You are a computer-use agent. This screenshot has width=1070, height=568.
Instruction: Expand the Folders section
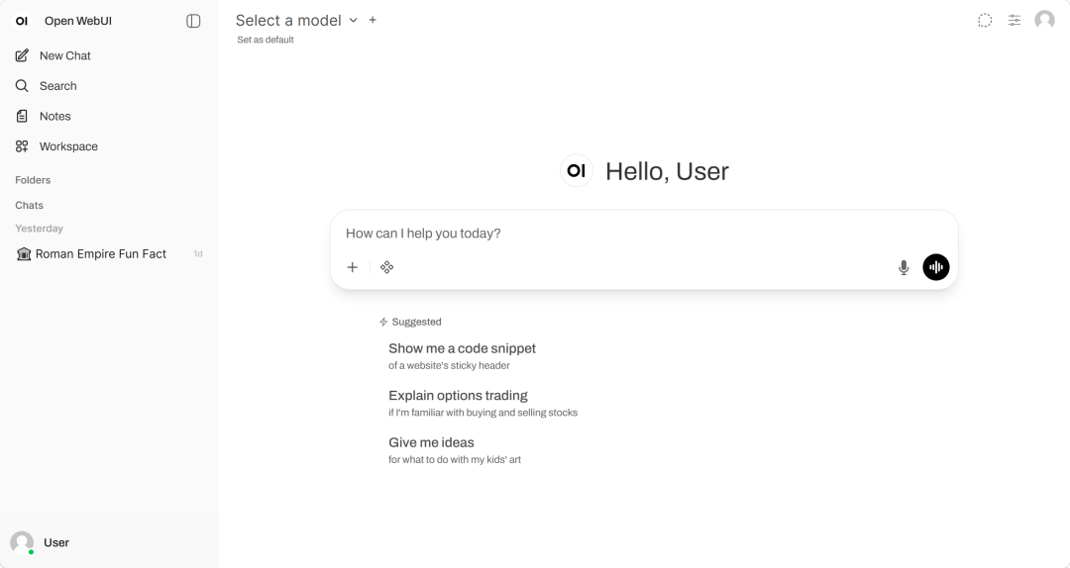pos(33,180)
